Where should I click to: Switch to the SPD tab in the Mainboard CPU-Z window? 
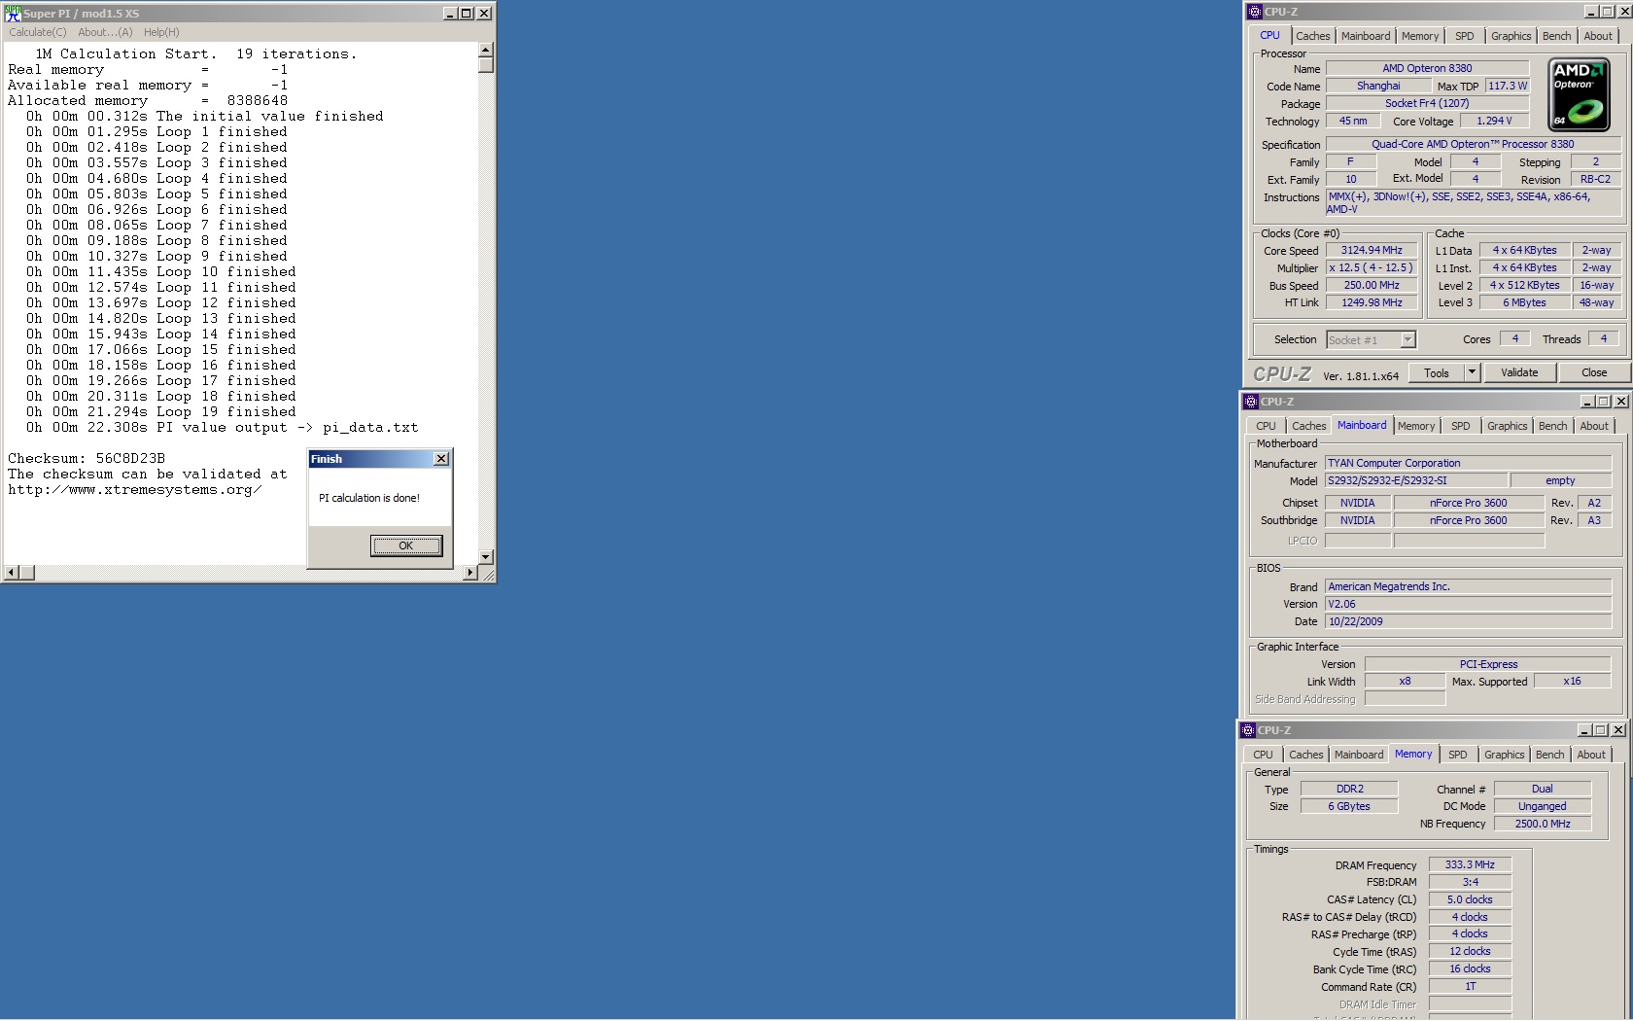[x=1460, y=426]
